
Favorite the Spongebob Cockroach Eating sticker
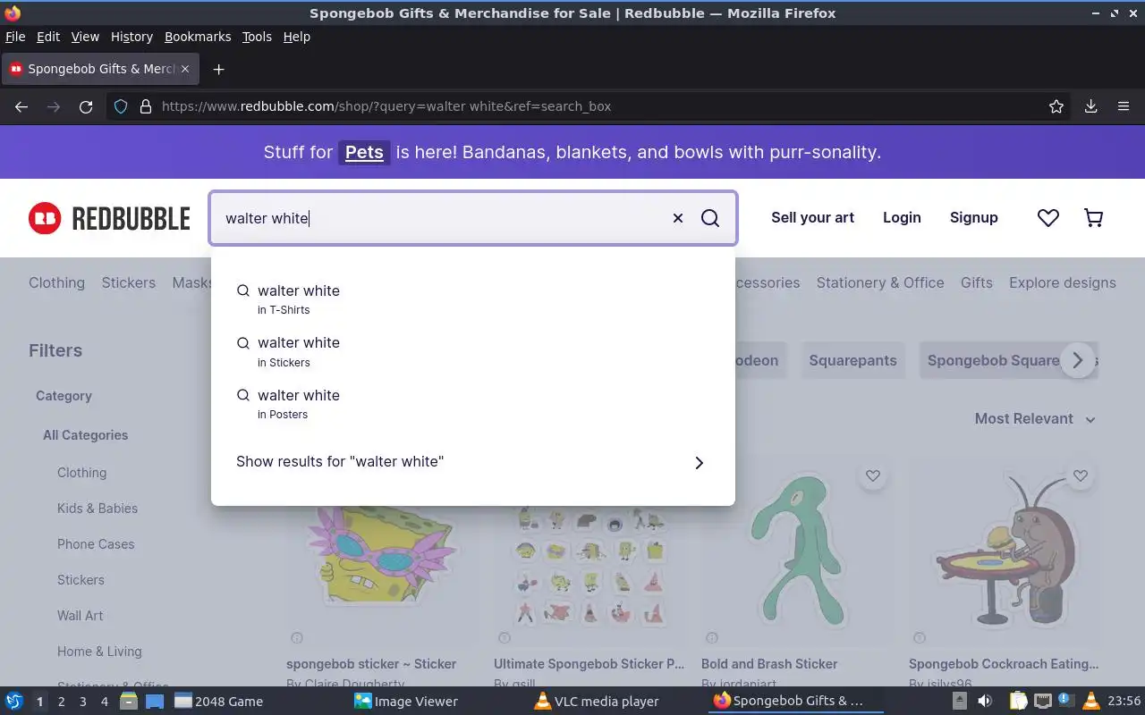coord(1081,476)
